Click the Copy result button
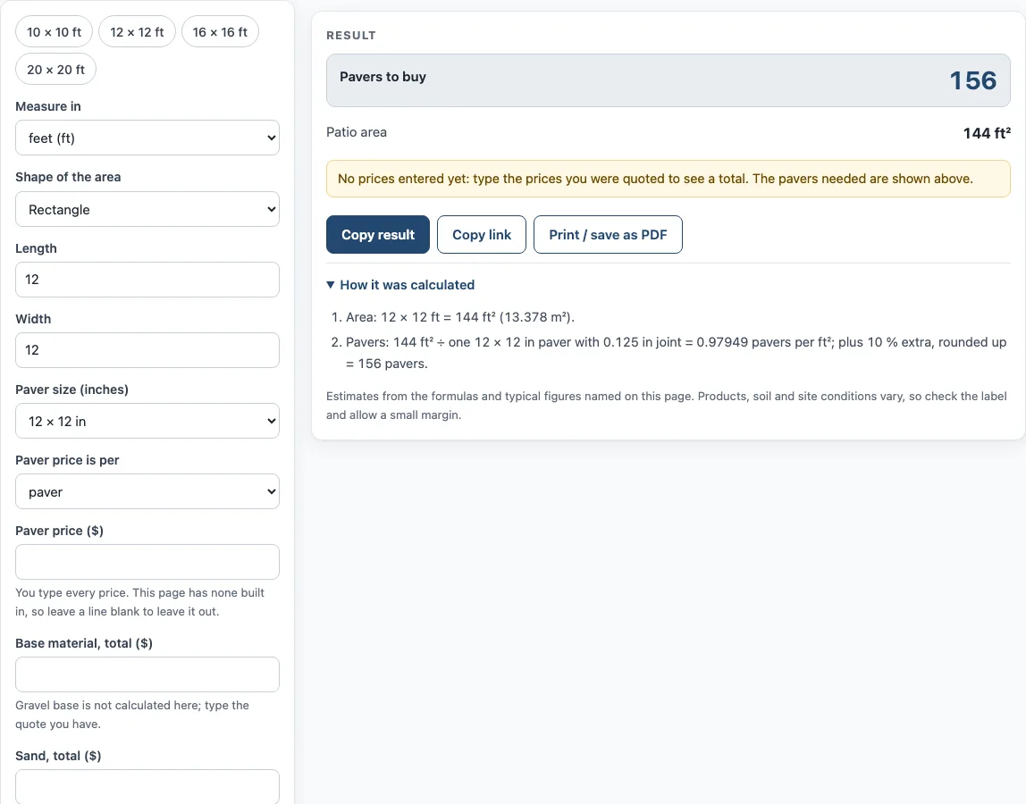Image resolution: width=1026 pixels, height=804 pixels. pyautogui.click(x=378, y=235)
